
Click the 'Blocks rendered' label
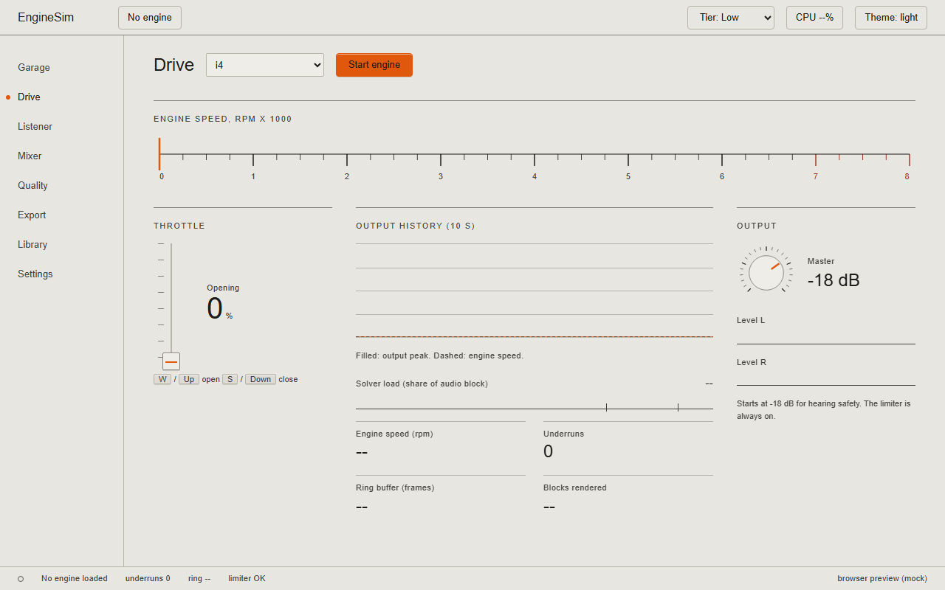click(x=575, y=487)
